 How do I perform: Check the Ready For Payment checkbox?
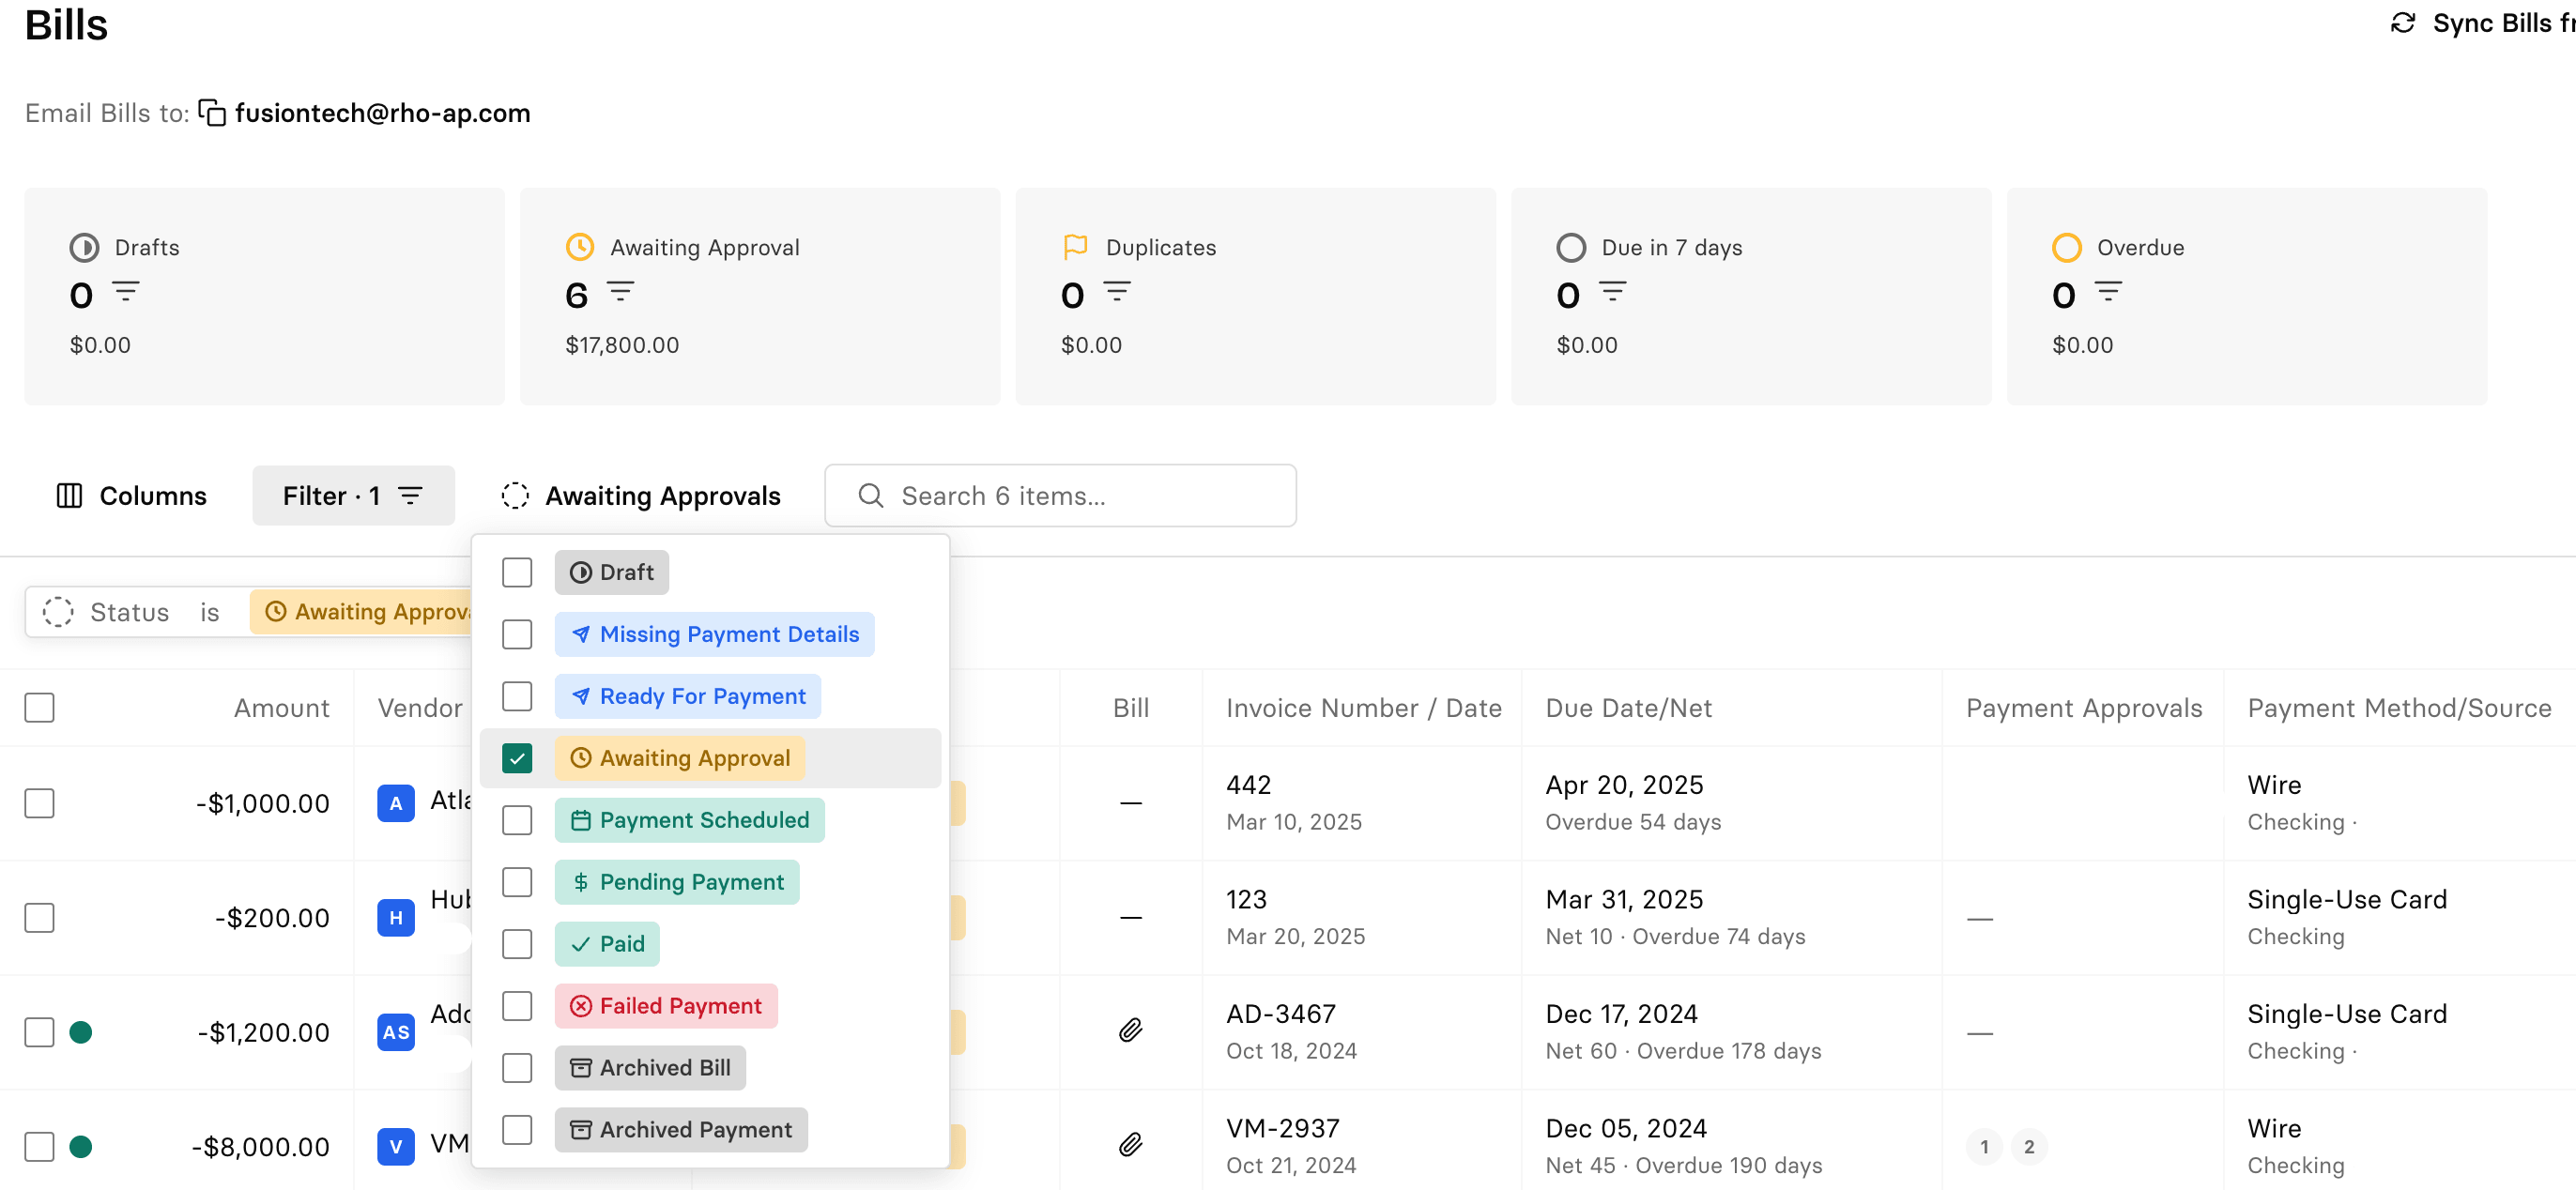coord(517,697)
